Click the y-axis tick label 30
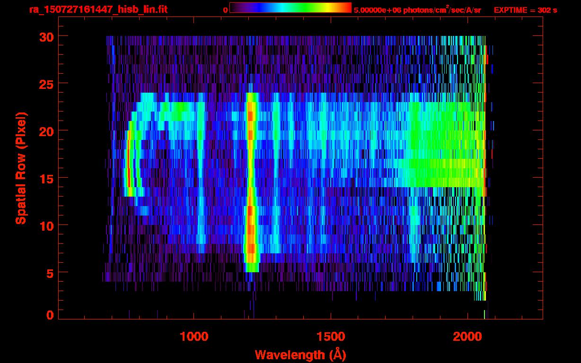This screenshot has width=581, height=363. coord(46,36)
